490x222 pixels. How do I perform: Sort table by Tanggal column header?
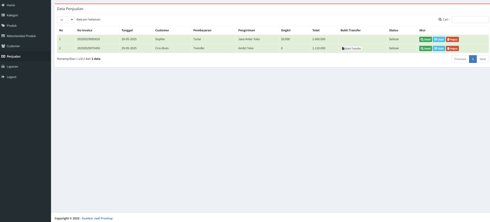[x=127, y=30]
